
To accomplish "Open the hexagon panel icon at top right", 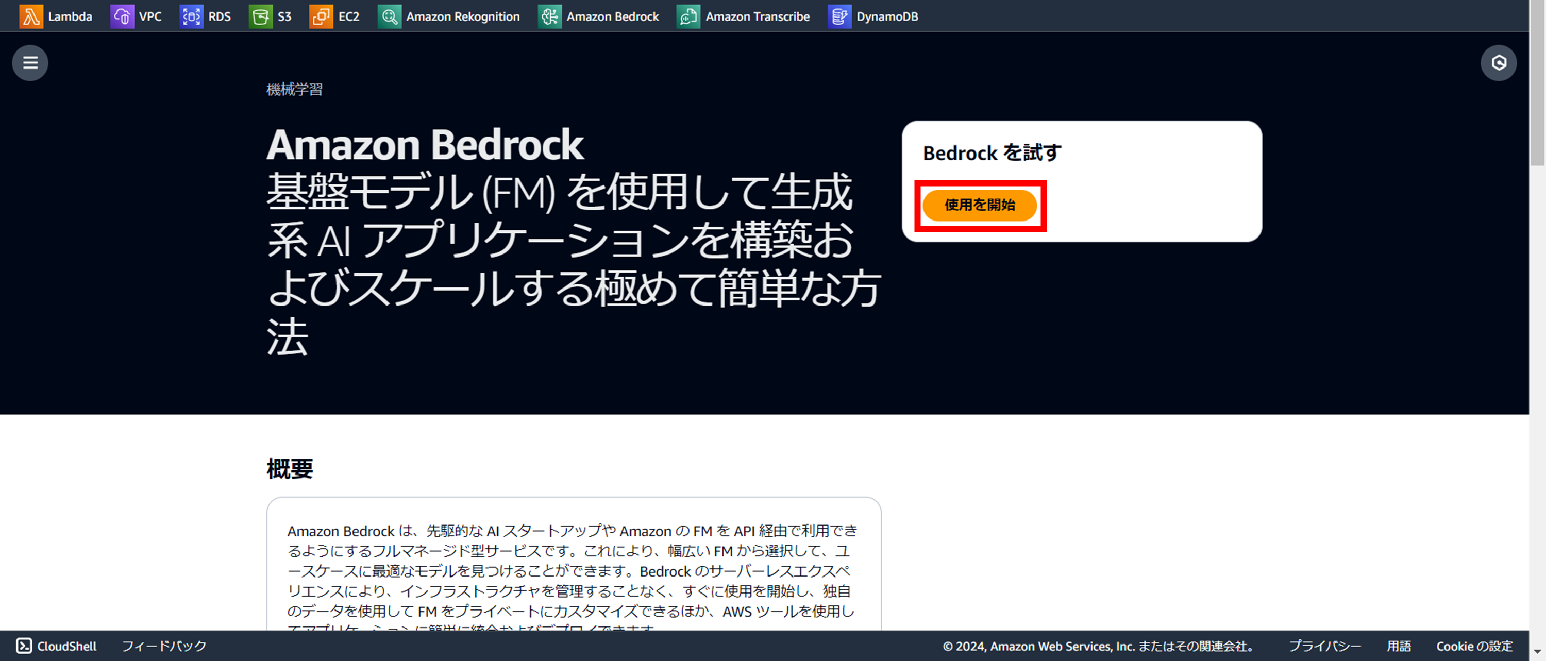I will coord(1499,62).
